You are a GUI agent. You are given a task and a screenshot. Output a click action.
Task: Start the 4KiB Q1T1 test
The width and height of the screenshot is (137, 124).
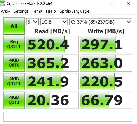coord(14,100)
